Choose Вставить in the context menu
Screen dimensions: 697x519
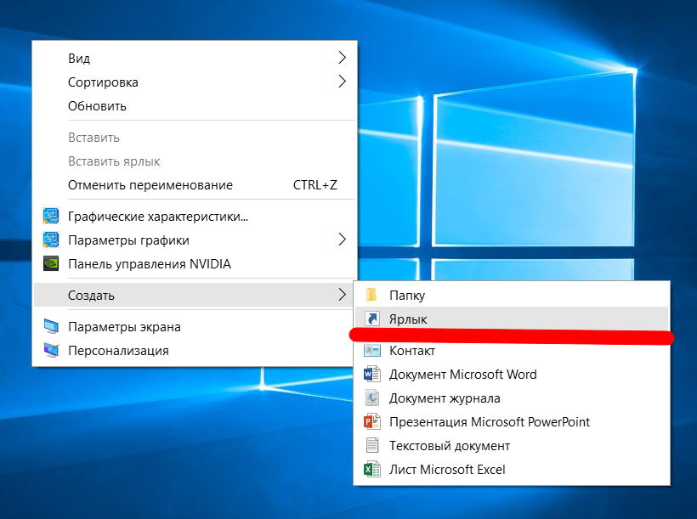click(195, 138)
